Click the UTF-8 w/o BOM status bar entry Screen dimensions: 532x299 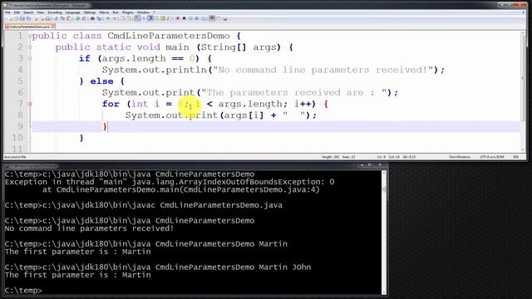click(491, 157)
